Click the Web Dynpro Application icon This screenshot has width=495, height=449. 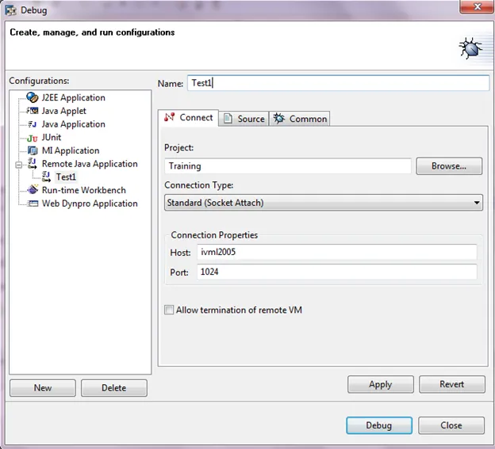point(32,204)
